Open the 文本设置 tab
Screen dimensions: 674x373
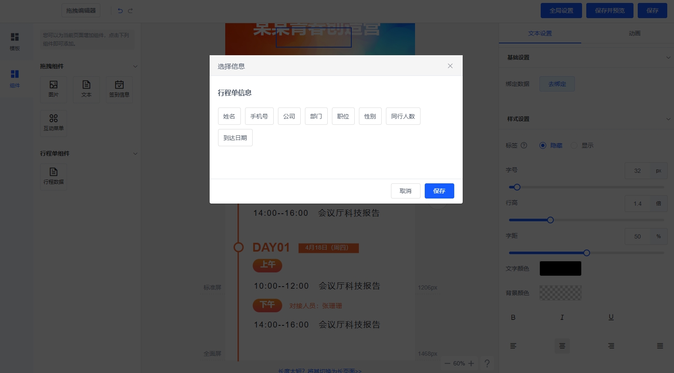pos(540,33)
